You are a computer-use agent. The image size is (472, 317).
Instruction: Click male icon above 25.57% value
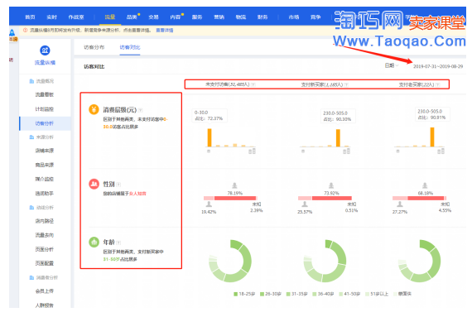(x=305, y=204)
